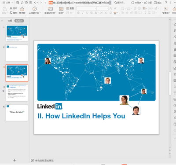Click the Increase Font Size icon
Screen dimensions: 176x165
coord(111,8)
